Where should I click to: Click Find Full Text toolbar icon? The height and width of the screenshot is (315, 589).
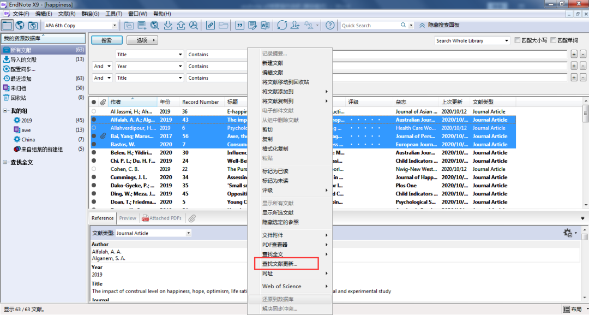pyautogui.click(x=194, y=25)
